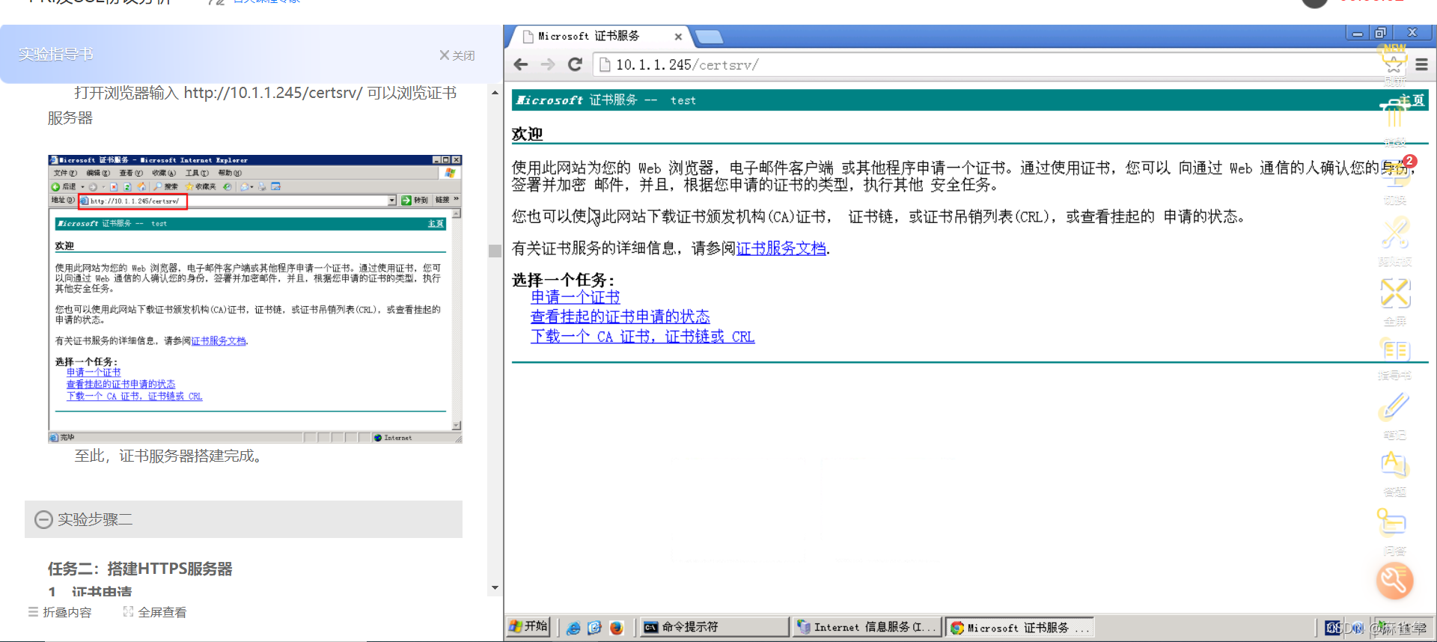Switch to 命令提示符 taskbar item

point(715,627)
